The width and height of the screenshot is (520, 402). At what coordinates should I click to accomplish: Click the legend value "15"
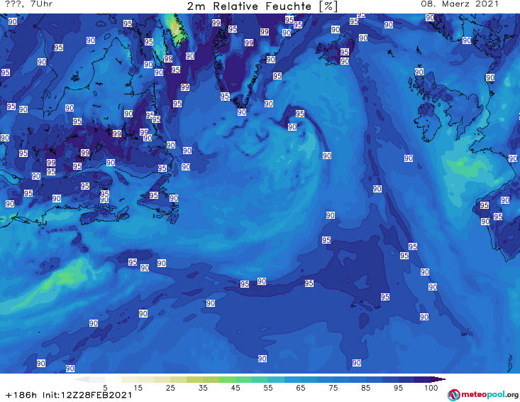click(138, 388)
